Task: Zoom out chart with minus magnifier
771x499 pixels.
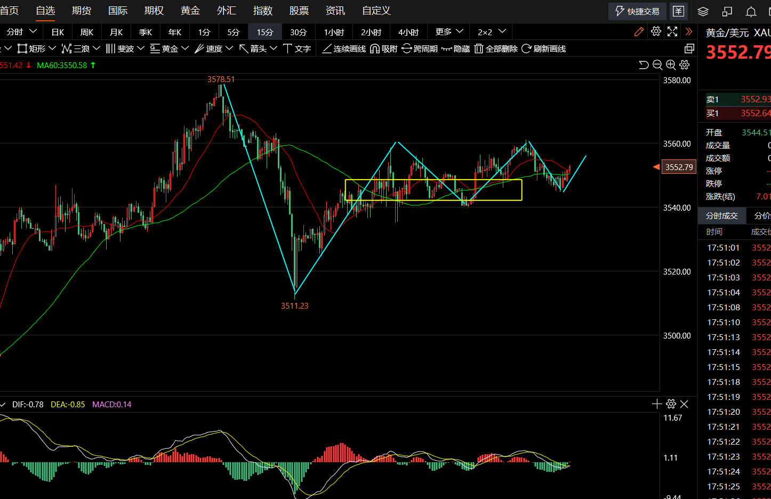Action: click(657, 65)
